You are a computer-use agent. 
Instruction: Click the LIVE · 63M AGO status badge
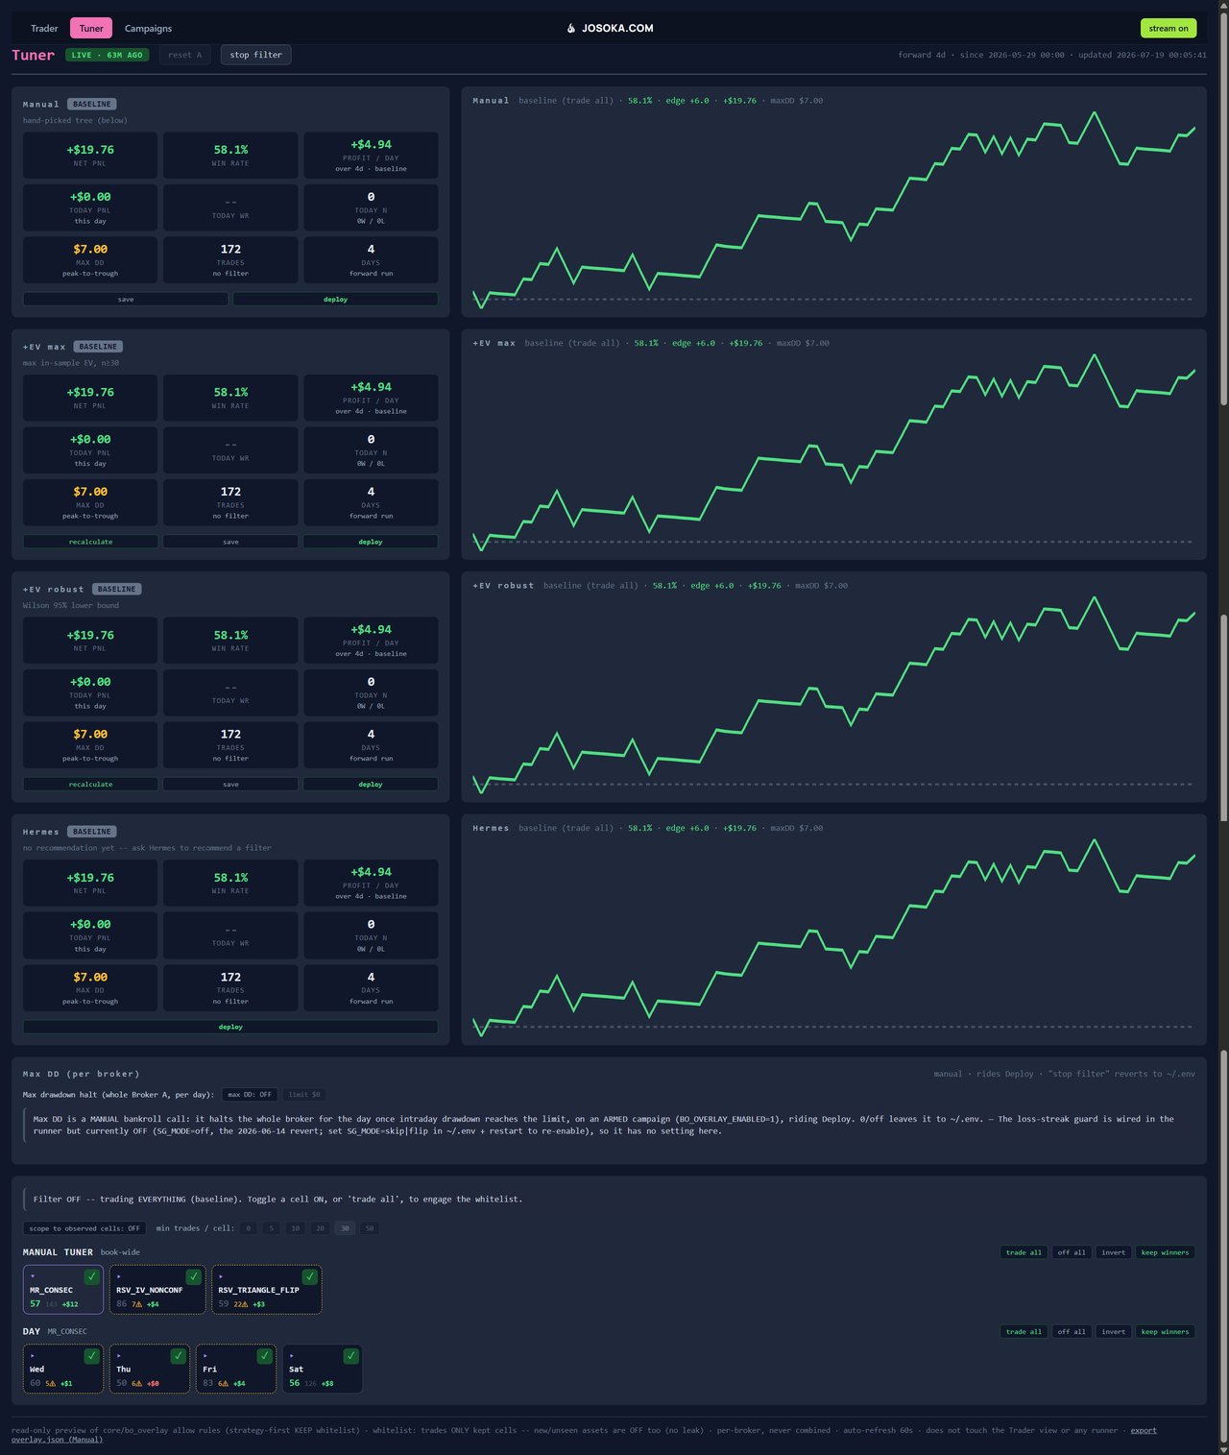107,55
